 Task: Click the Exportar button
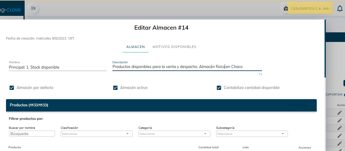click(x=334, y=95)
